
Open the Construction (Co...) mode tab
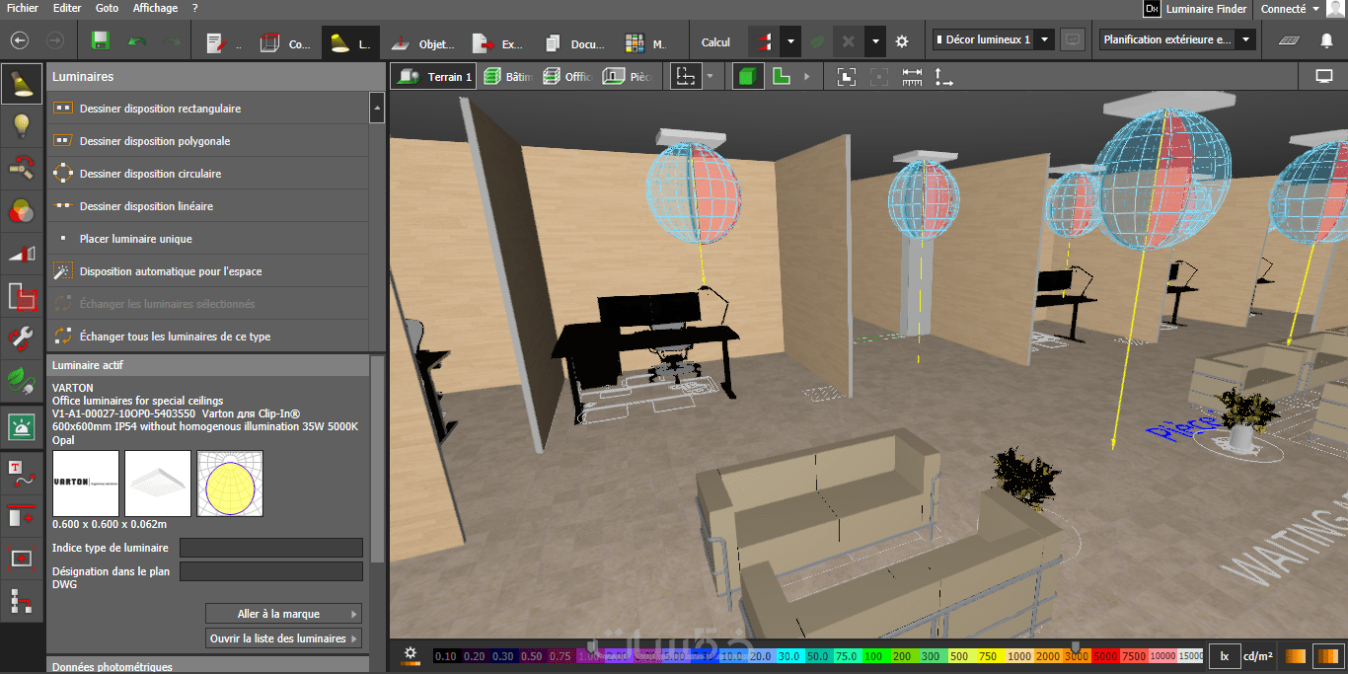[x=285, y=42]
